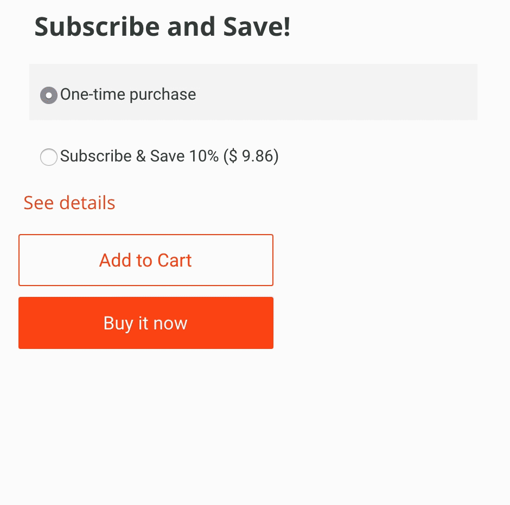Select the One-time purchase radio button
The height and width of the screenshot is (505, 510).
coord(49,95)
